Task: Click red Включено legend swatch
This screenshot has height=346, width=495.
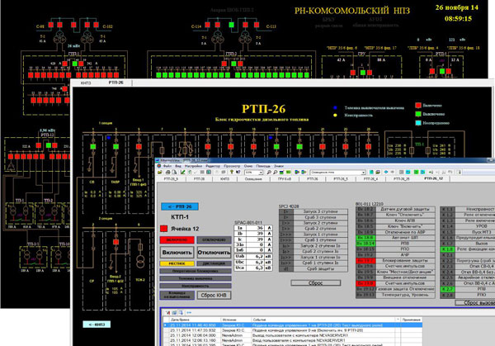Action: point(418,105)
